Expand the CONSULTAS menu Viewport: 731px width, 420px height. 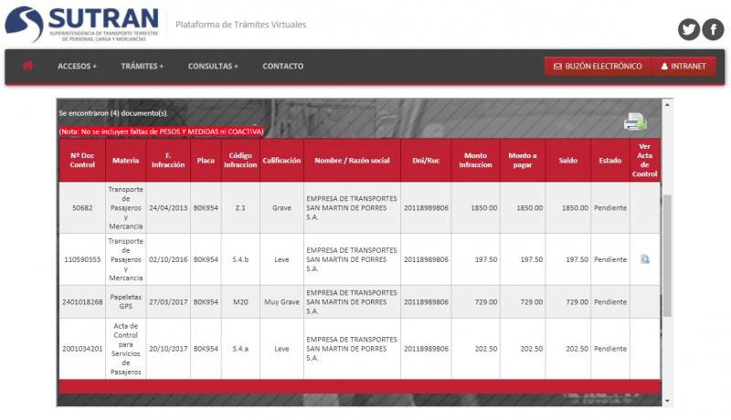point(213,66)
